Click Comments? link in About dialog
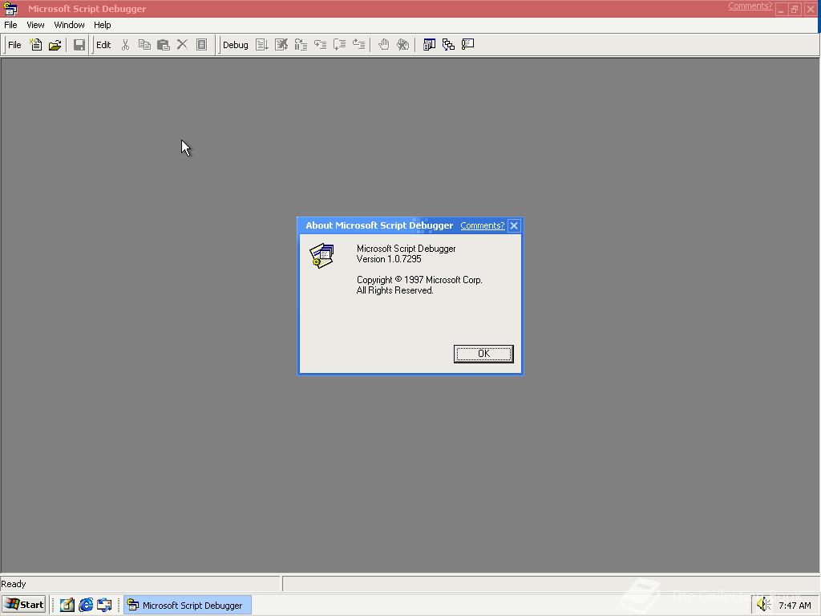821x616 pixels. [482, 225]
